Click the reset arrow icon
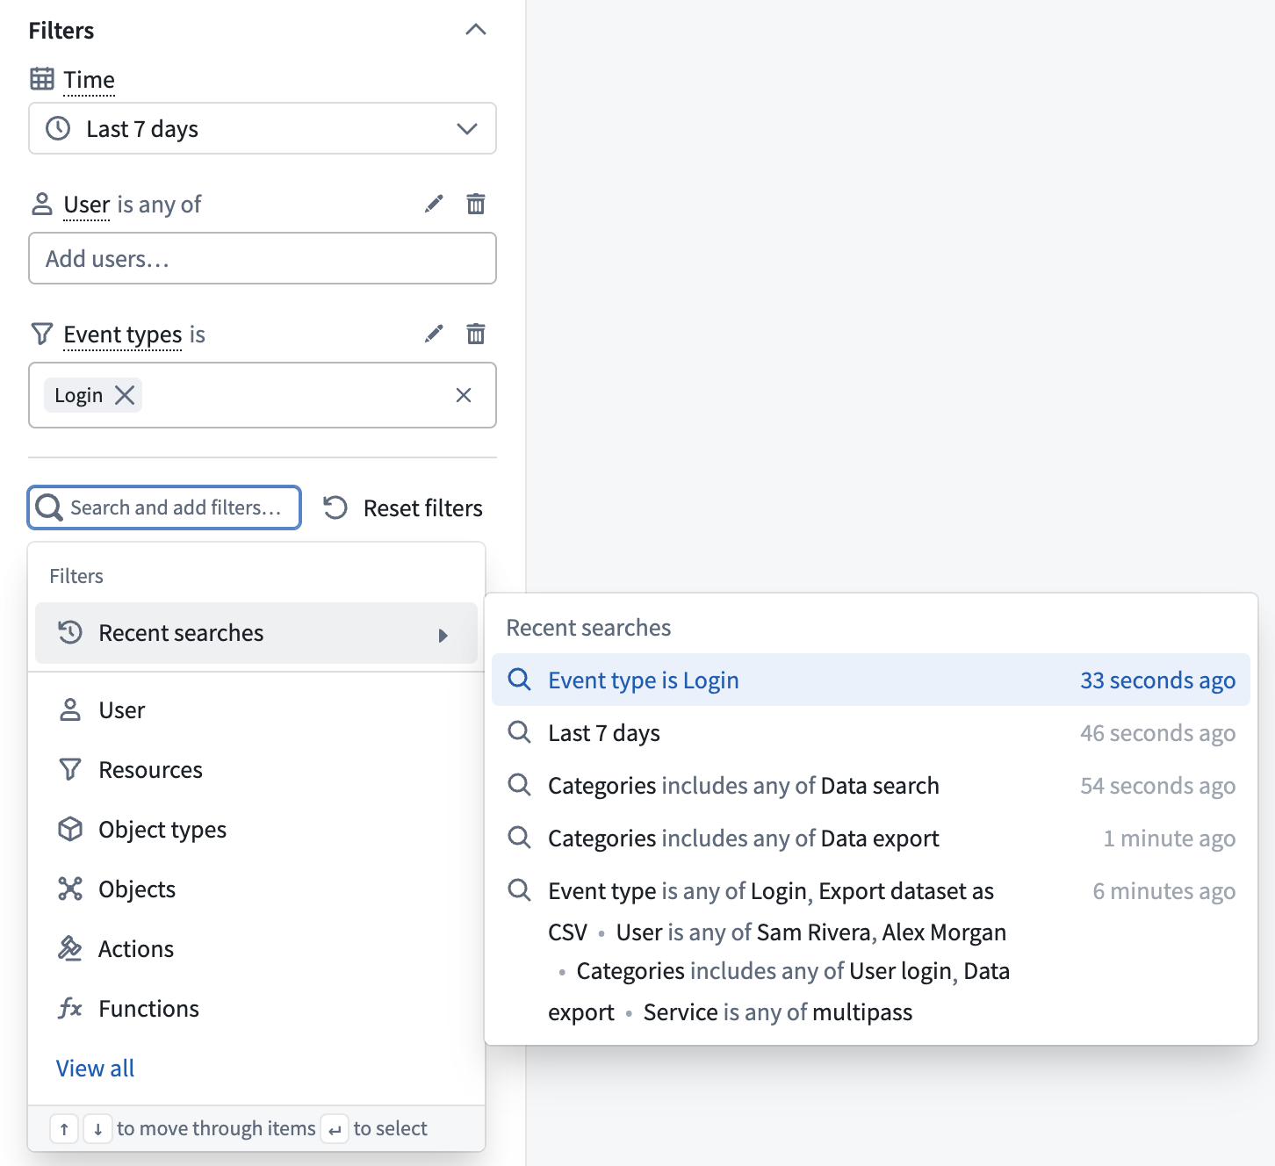 coord(335,507)
